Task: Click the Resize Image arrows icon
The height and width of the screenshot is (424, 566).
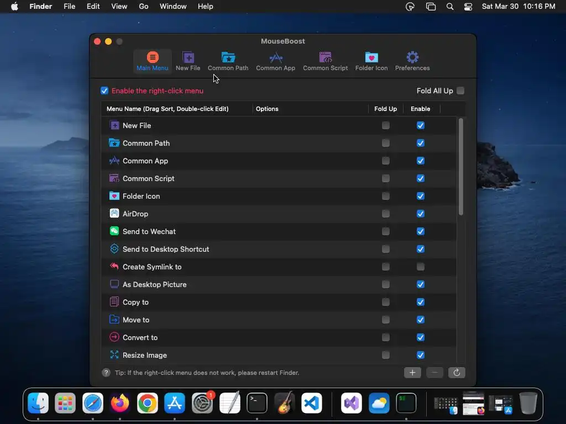Action: coord(114,355)
